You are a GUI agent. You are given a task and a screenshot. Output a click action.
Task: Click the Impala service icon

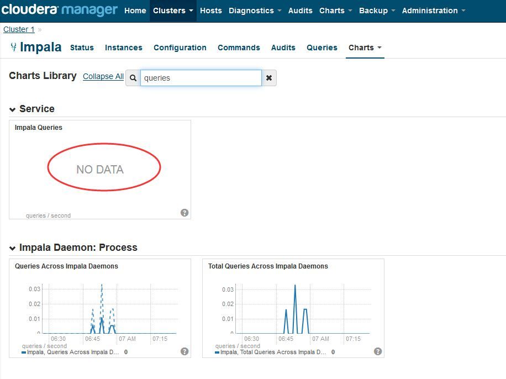pos(13,47)
